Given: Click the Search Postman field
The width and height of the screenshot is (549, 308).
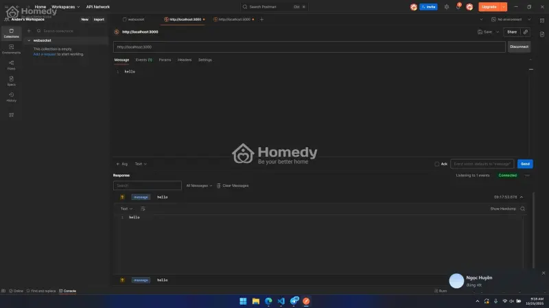Looking at the screenshot, I should [274, 7].
